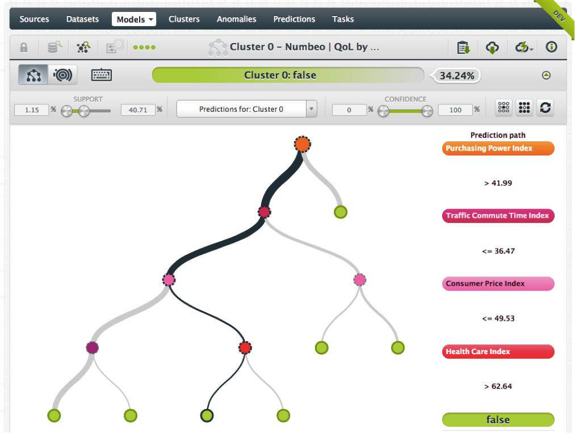Switch to tree view
The height and width of the screenshot is (433, 575).
(33, 75)
